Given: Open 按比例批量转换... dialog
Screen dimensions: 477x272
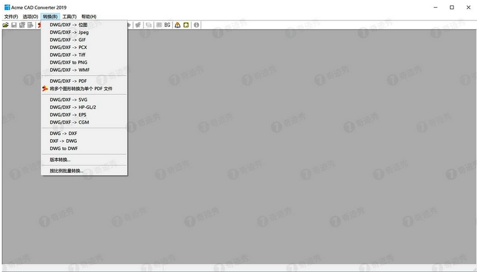Looking at the screenshot, I should click(84, 171).
